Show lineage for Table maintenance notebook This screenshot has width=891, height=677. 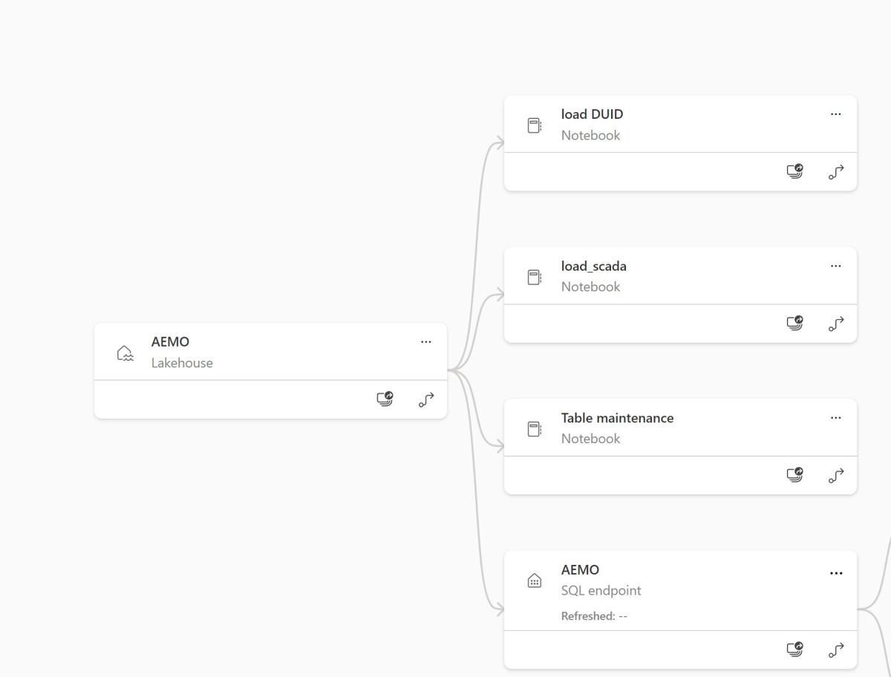(836, 474)
